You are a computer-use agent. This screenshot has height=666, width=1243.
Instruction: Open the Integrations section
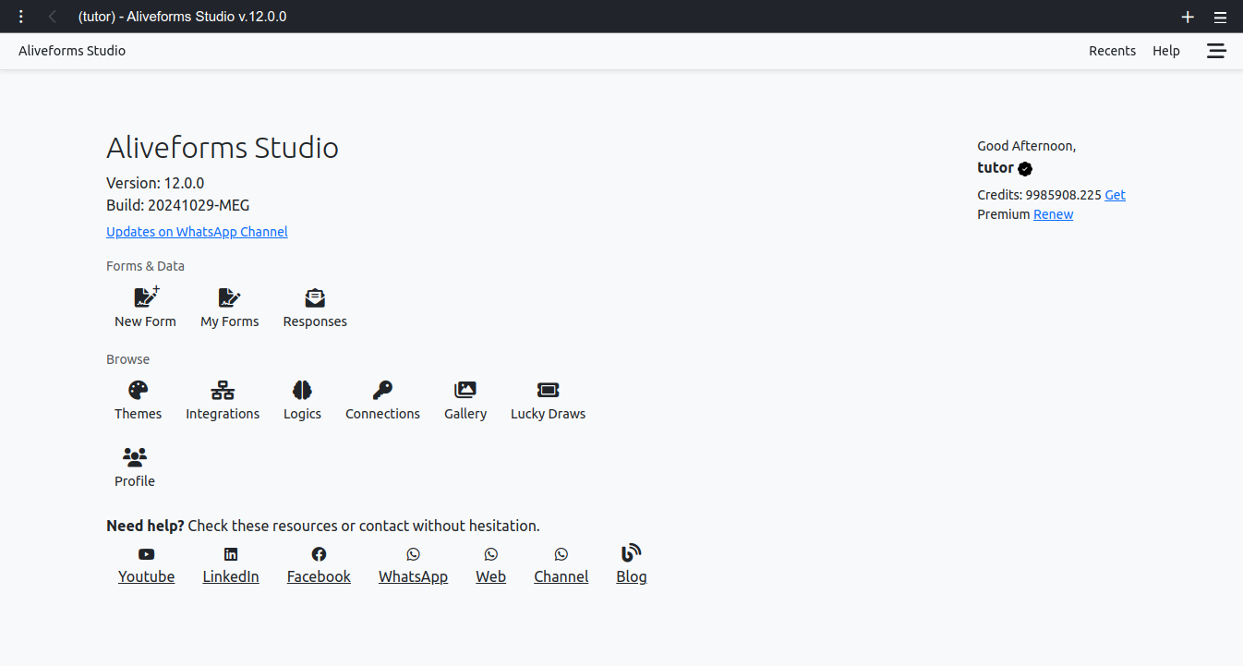tap(222, 398)
